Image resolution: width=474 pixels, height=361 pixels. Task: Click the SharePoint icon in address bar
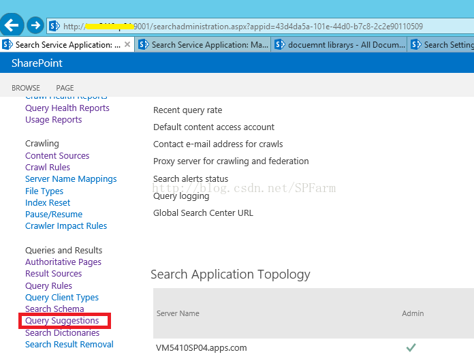pos(54,27)
